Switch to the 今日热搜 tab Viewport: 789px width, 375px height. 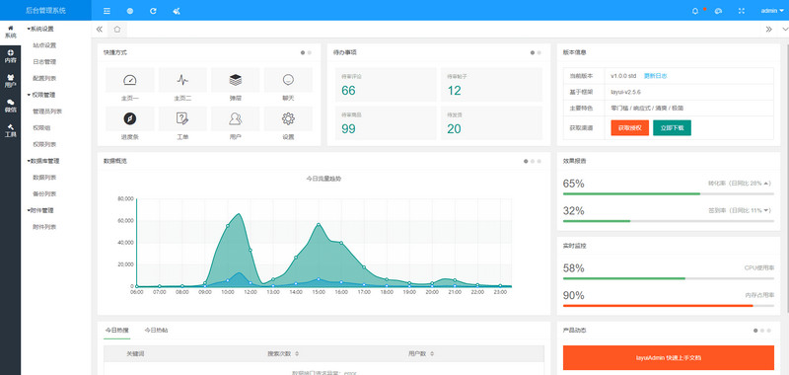pyautogui.click(x=116, y=331)
